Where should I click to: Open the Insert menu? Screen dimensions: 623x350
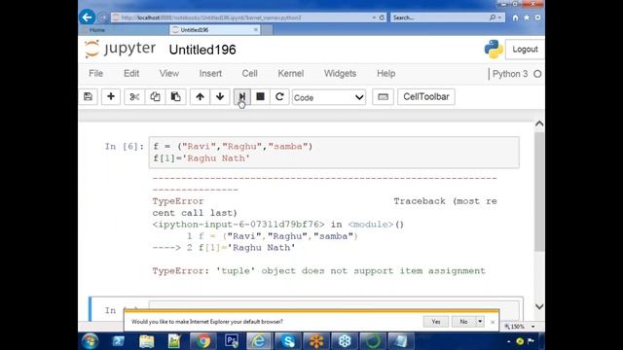click(210, 74)
